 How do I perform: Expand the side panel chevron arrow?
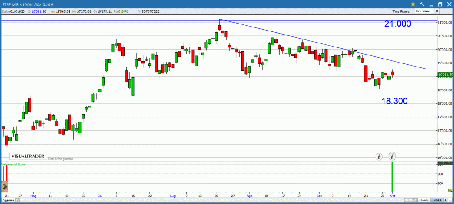(4, 187)
